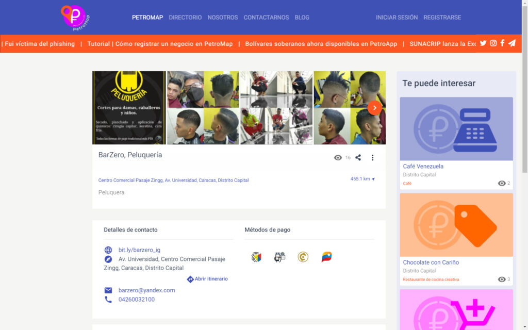Image resolution: width=528 pixels, height=330 pixels.
Task: Open the pink shopping-cart card image
Action: (x=456, y=309)
